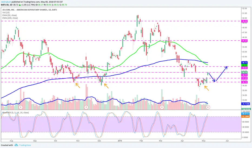Select the earnings E marker near May

pos(208,107)
